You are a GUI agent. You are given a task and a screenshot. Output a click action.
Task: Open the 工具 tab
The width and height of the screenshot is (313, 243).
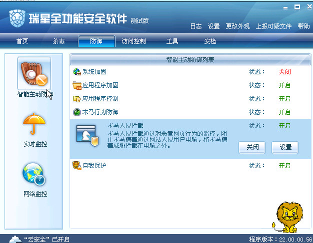coord(172,41)
